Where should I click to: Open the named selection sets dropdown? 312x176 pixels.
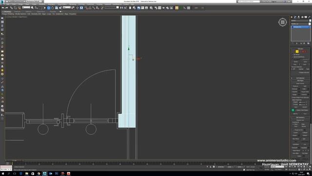(112, 7)
